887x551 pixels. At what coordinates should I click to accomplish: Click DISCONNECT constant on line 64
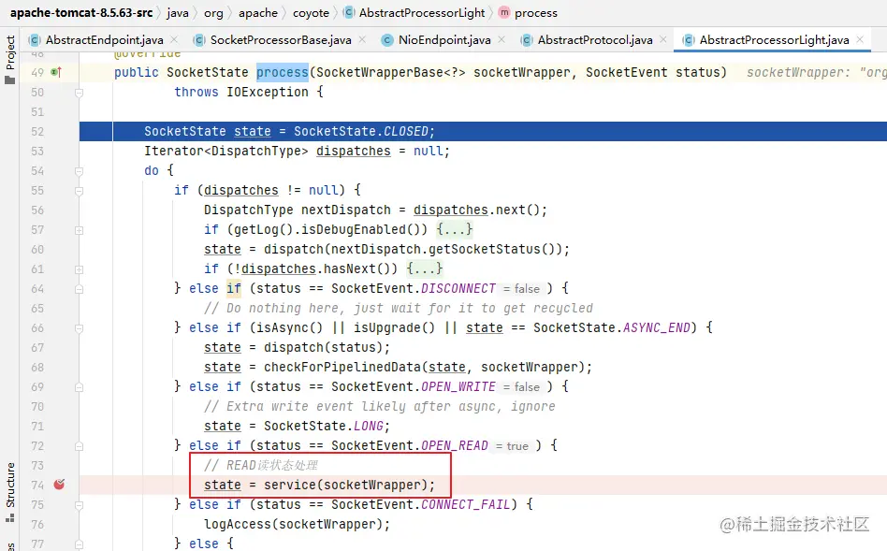pos(458,288)
